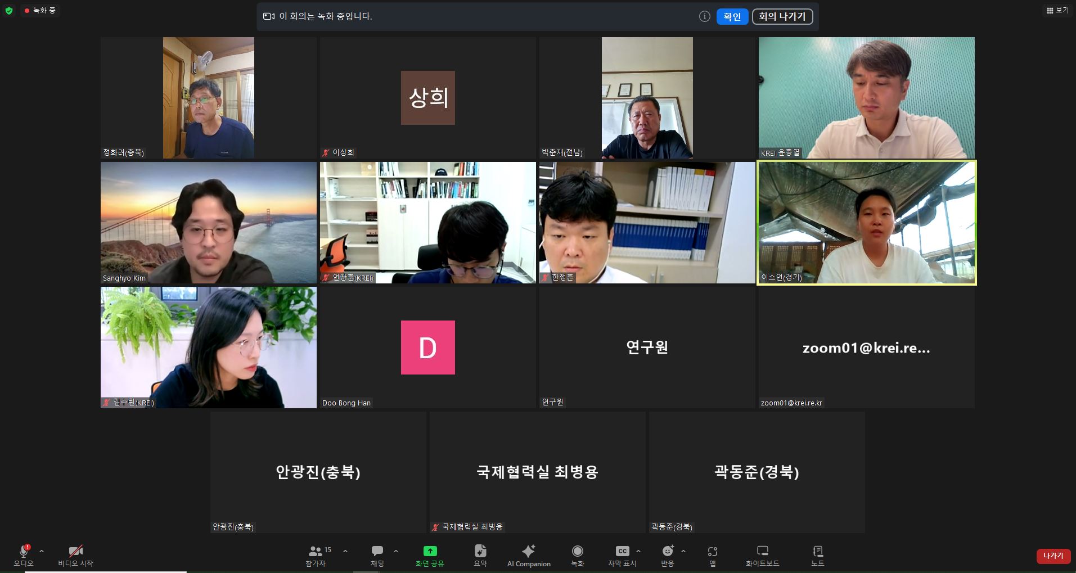Confirm the recording notice with 확인
Image resolution: width=1076 pixels, height=573 pixels.
(732, 16)
